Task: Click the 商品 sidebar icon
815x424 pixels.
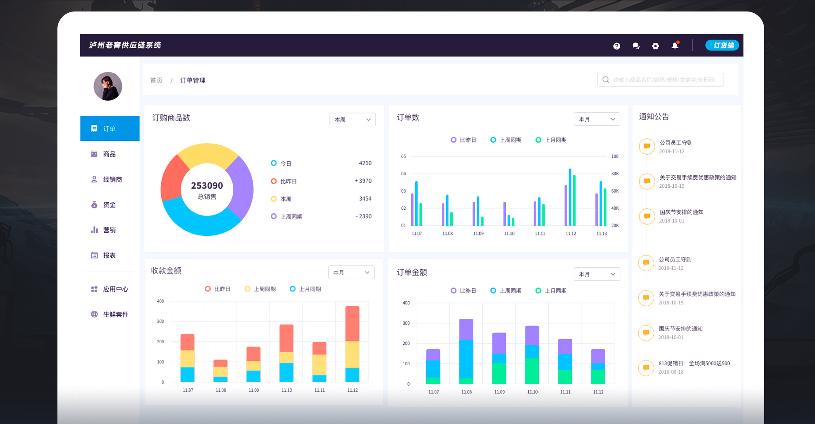Action: click(94, 154)
